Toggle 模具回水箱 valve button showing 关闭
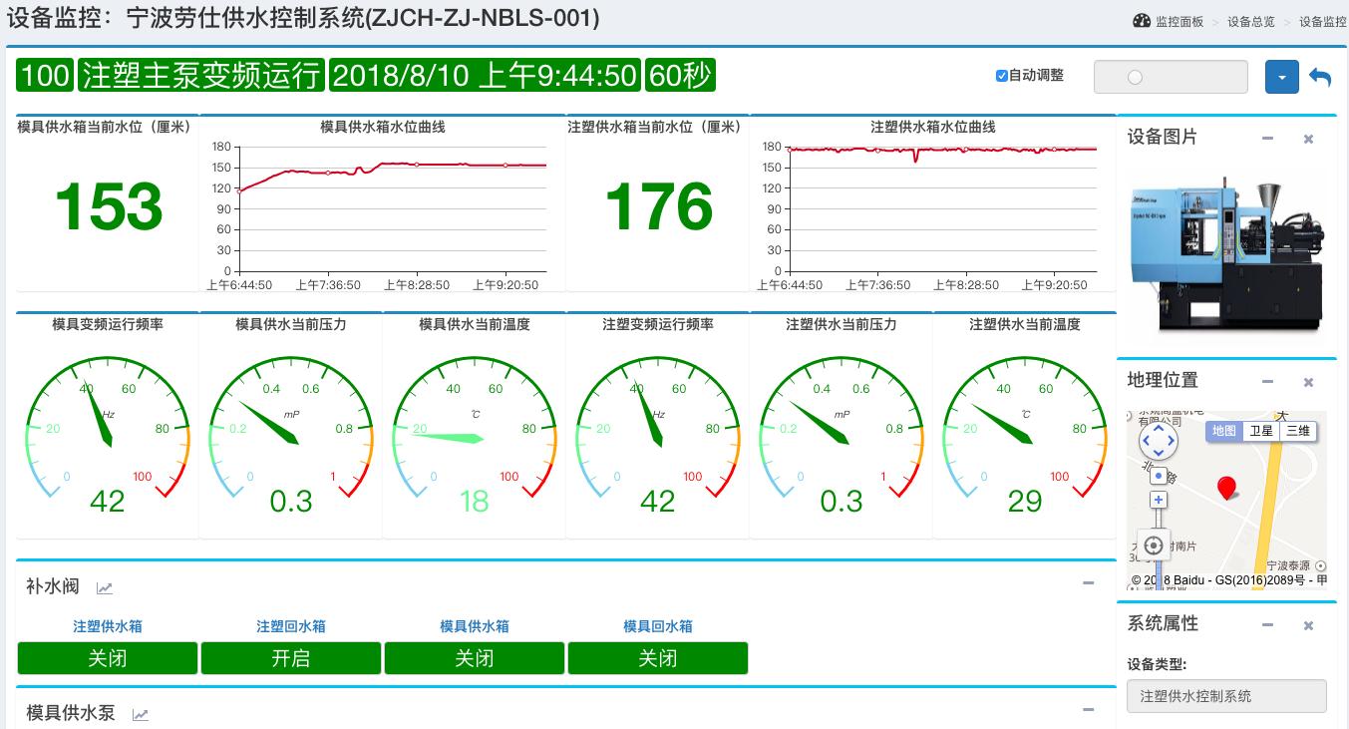1349x729 pixels. (x=658, y=658)
